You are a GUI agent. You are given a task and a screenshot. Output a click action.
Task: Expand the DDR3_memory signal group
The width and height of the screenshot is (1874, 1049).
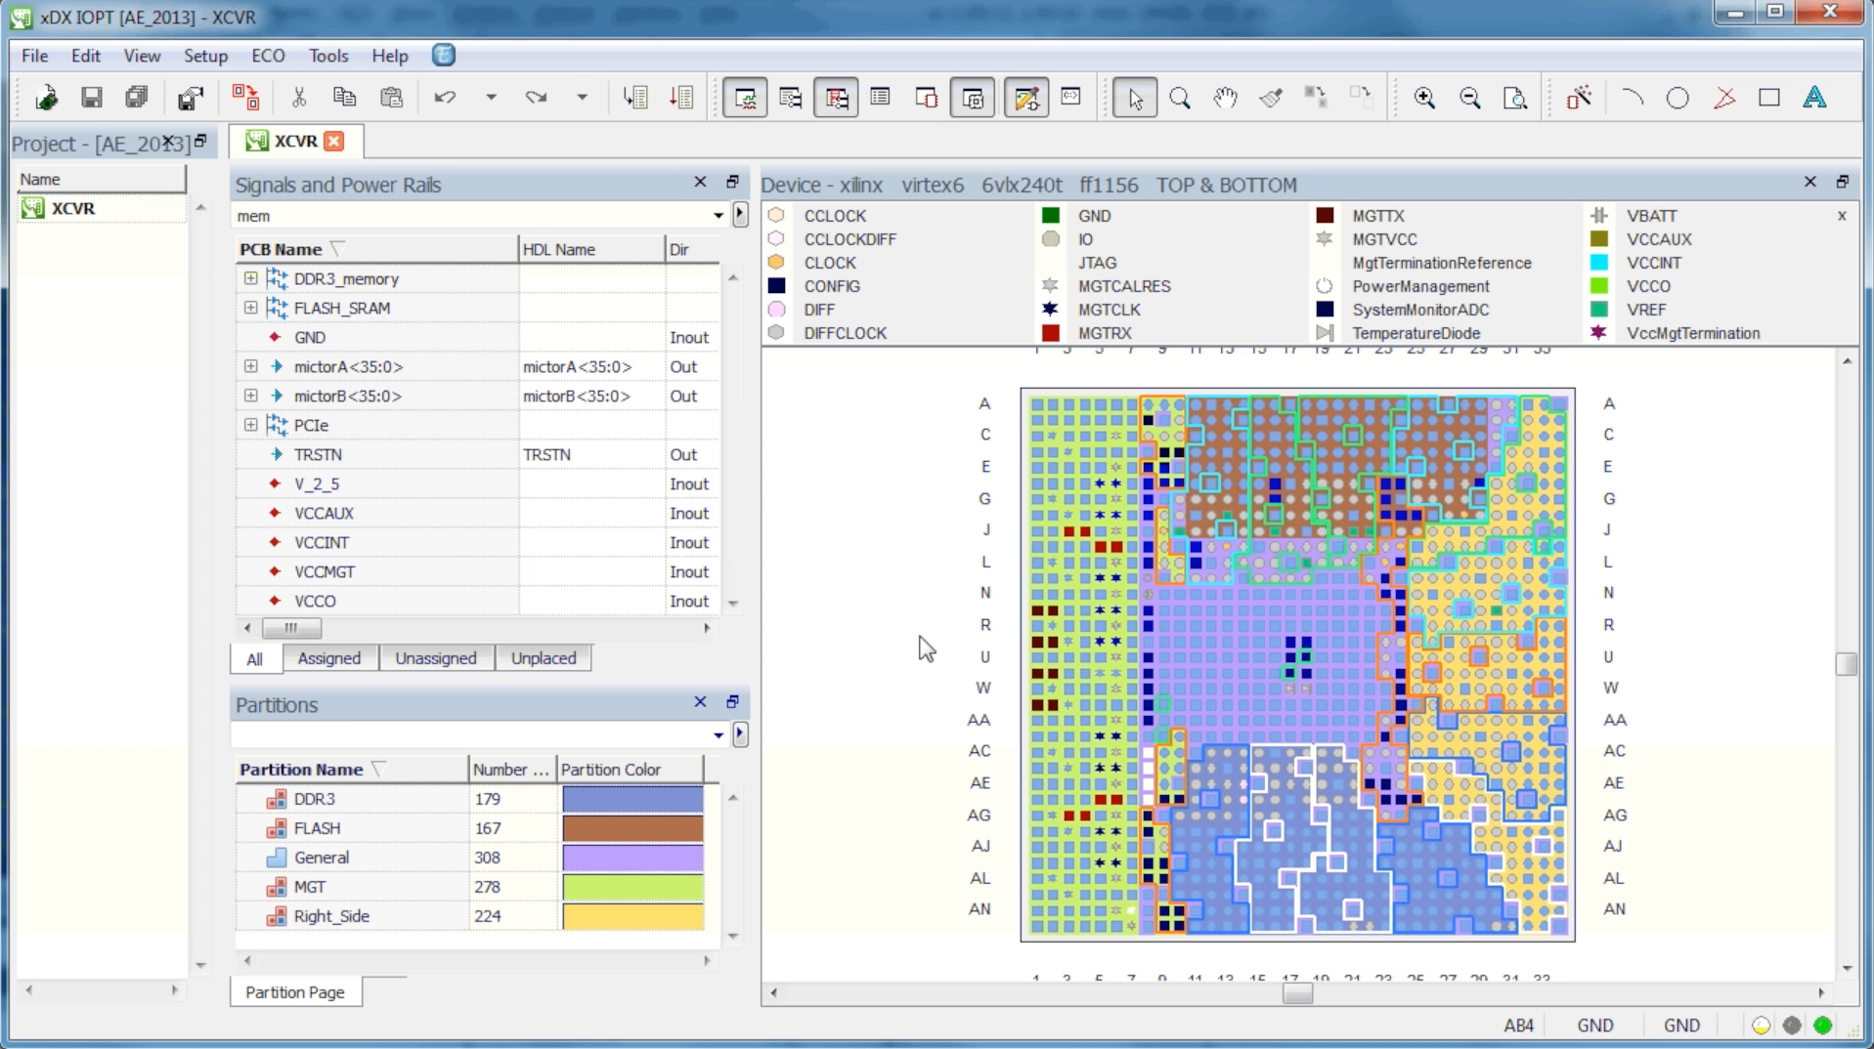[x=251, y=278]
